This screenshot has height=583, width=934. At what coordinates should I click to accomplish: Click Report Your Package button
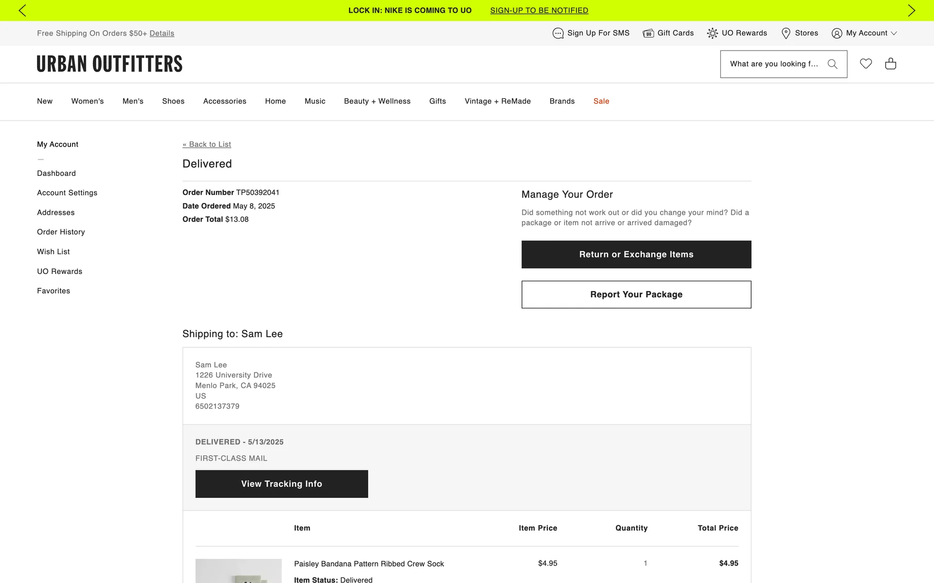point(636,294)
